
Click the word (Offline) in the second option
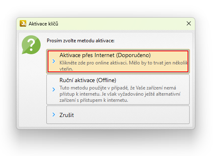click(106, 80)
